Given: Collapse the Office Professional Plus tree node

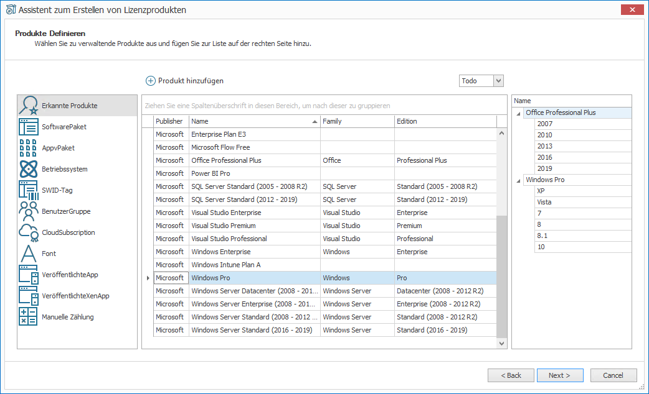Looking at the screenshot, I should pos(518,113).
